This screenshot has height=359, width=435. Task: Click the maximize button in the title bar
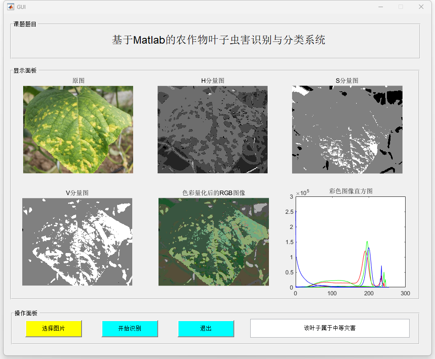pos(401,7)
